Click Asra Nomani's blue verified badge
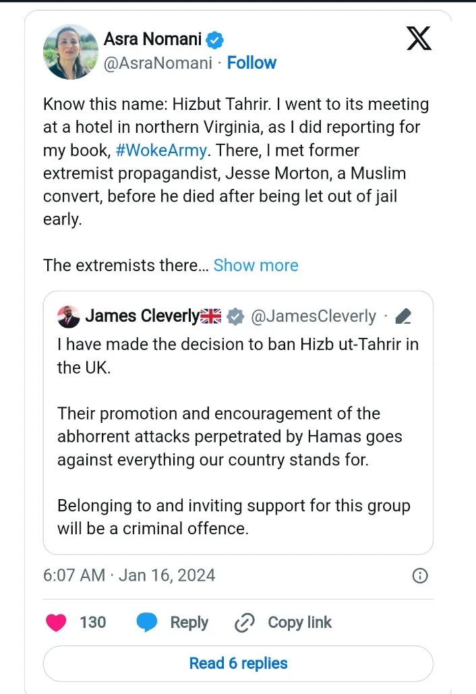 pyautogui.click(x=215, y=40)
